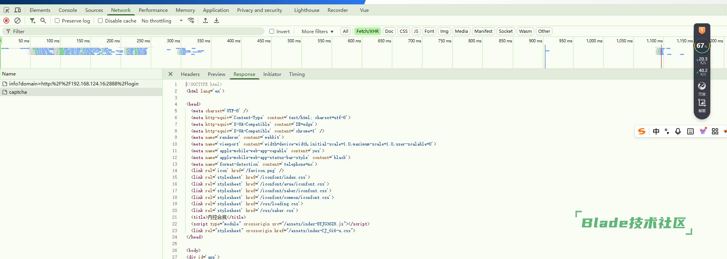Image resolution: width=727 pixels, height=259 pixels.
Task: Export HAR file with download arrow
Action: click(217, 21)
